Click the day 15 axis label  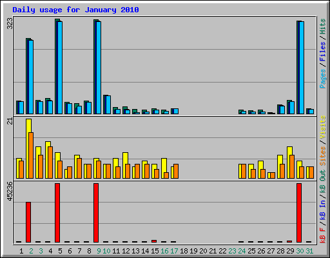[x=155, y=251]
